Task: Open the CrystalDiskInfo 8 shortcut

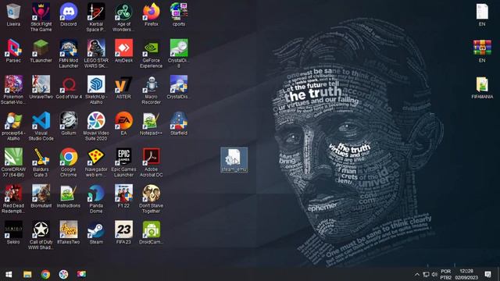Action: [179, 54]
